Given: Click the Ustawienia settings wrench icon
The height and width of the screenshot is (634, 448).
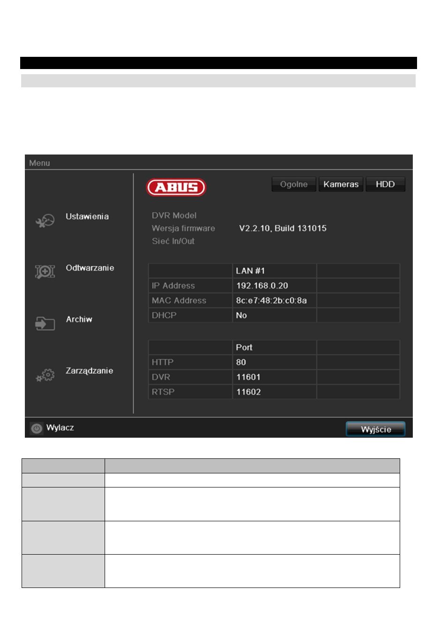Looking at the screenshot, I should 45,220.
